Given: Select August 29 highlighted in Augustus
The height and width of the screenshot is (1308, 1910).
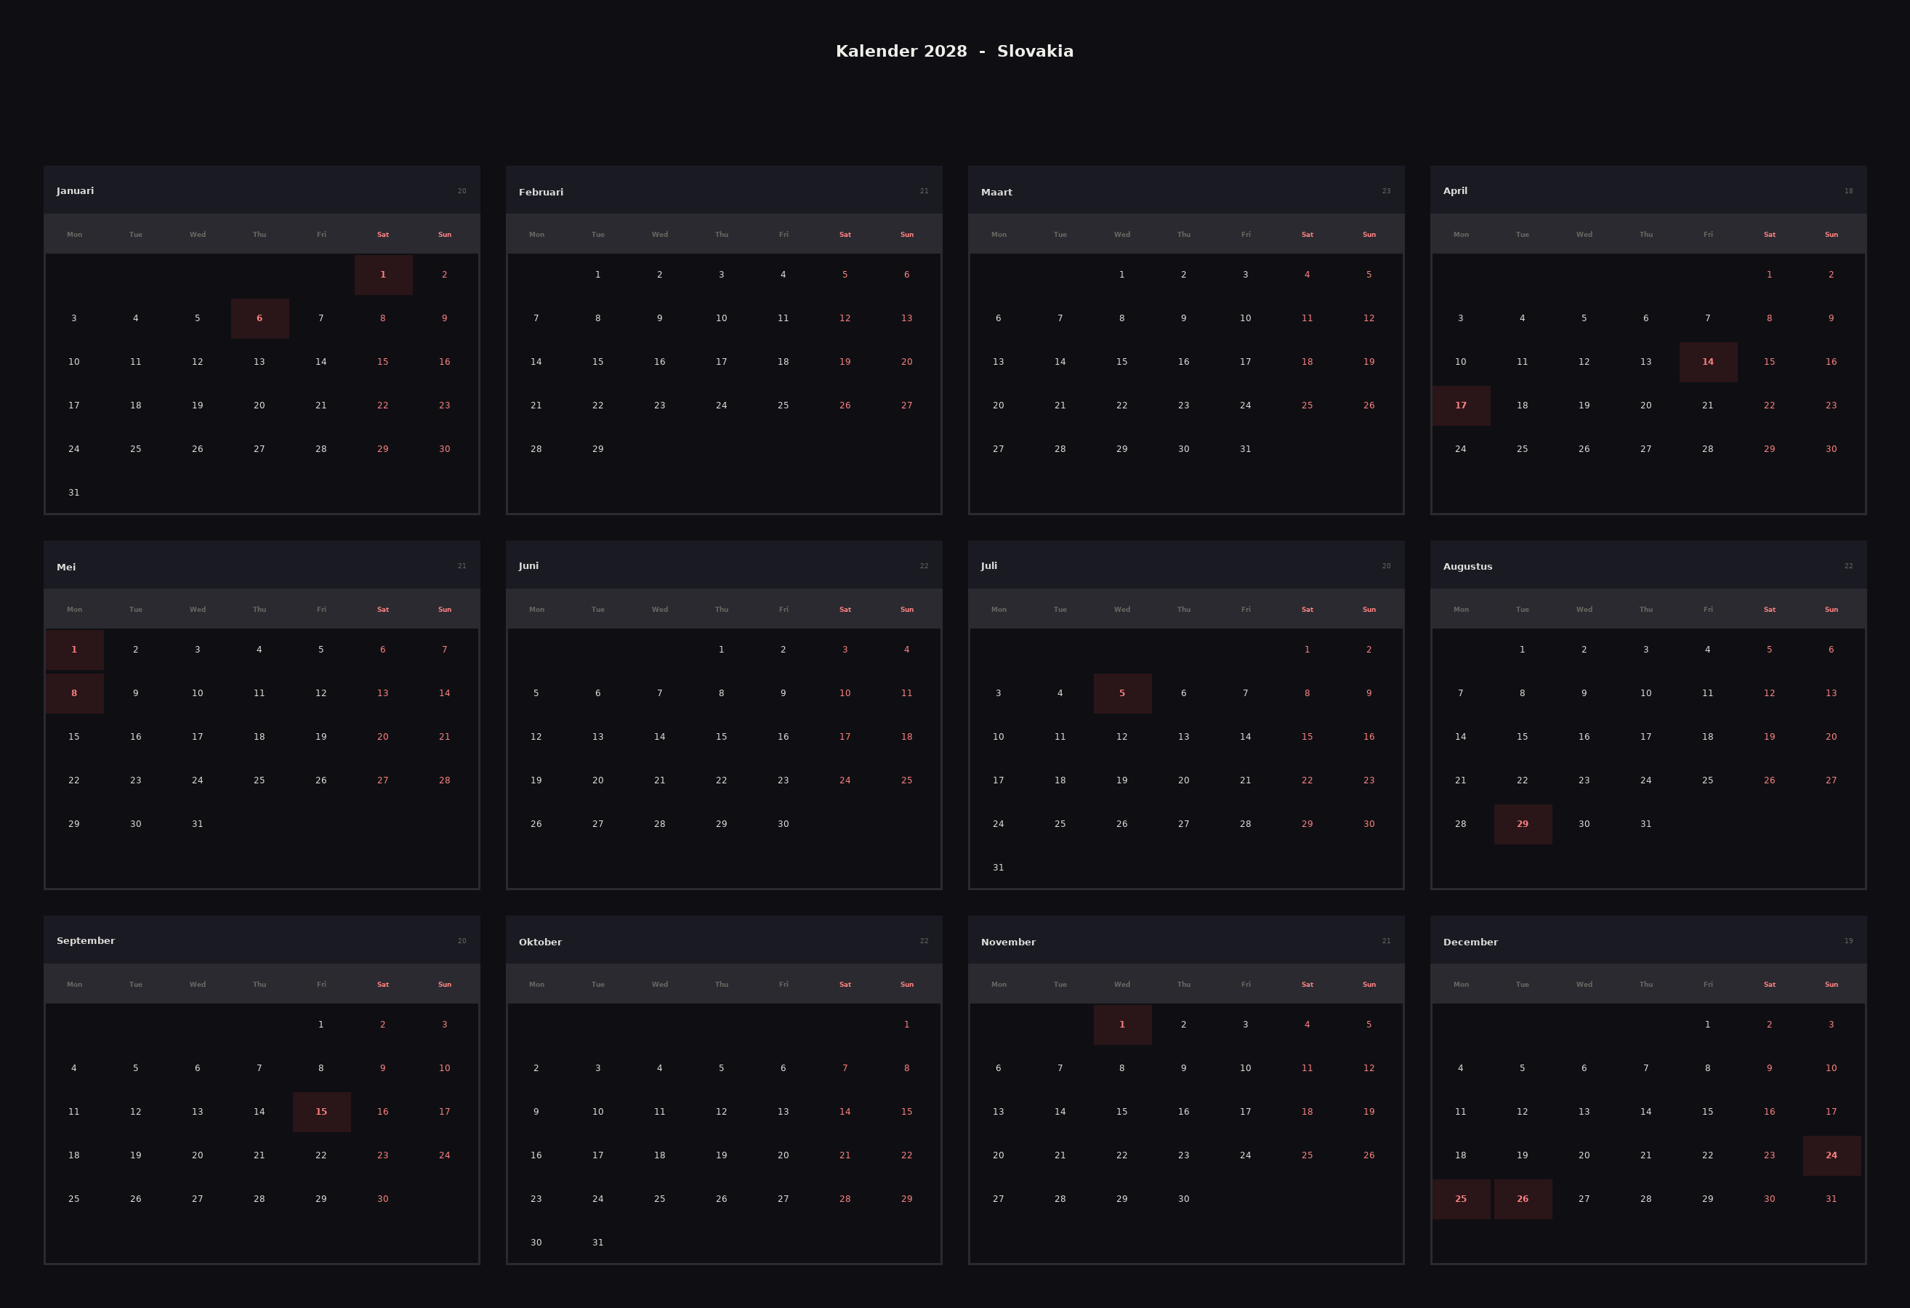Looking at the screenshot, I should tap(1522, 823).
